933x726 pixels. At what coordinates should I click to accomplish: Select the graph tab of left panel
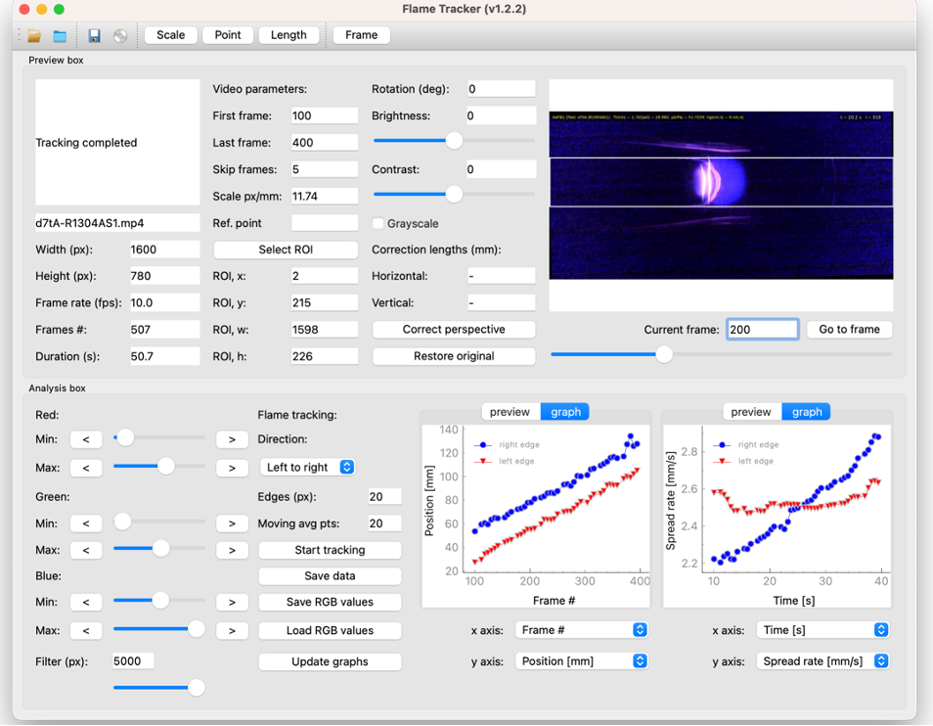[565, 412]
